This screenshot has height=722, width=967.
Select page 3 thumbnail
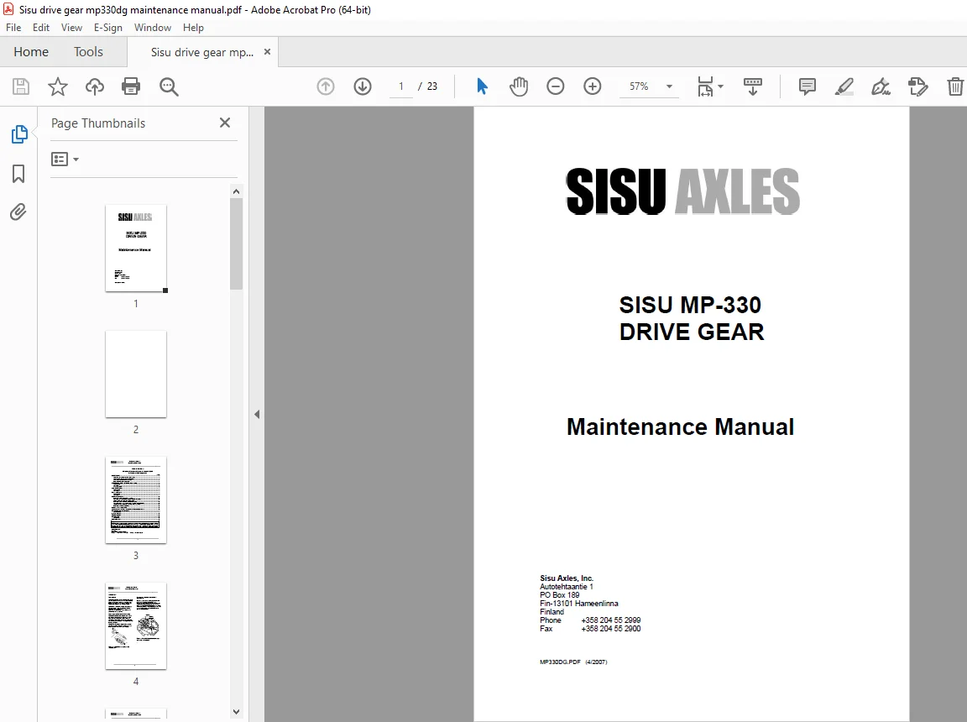pyautogui.click(x=136, y=500)
